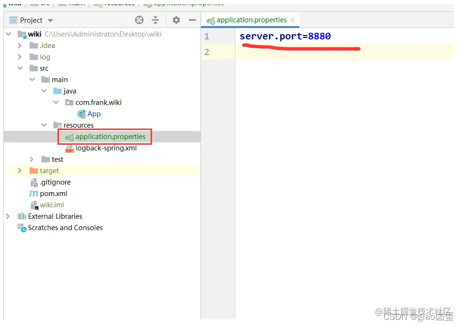Select application.properties in the project tree

click(x=110, y=137)
